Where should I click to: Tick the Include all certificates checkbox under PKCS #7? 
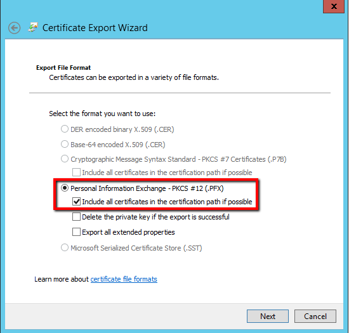76,172
